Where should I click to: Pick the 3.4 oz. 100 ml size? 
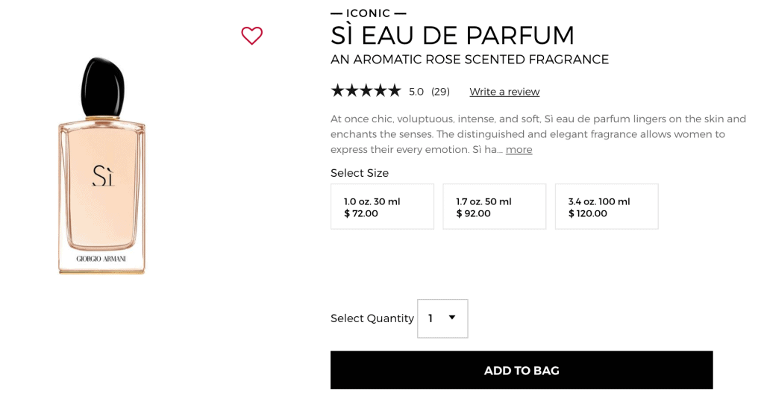(x=606, y=207)
